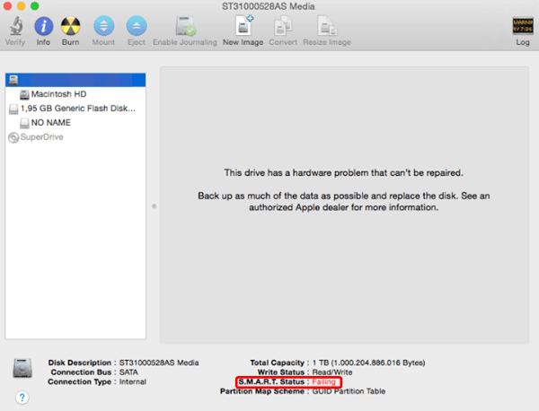Click the window title ST31000528AS Media
Viewport: 539px width, 411px height.
click(269, 6)
